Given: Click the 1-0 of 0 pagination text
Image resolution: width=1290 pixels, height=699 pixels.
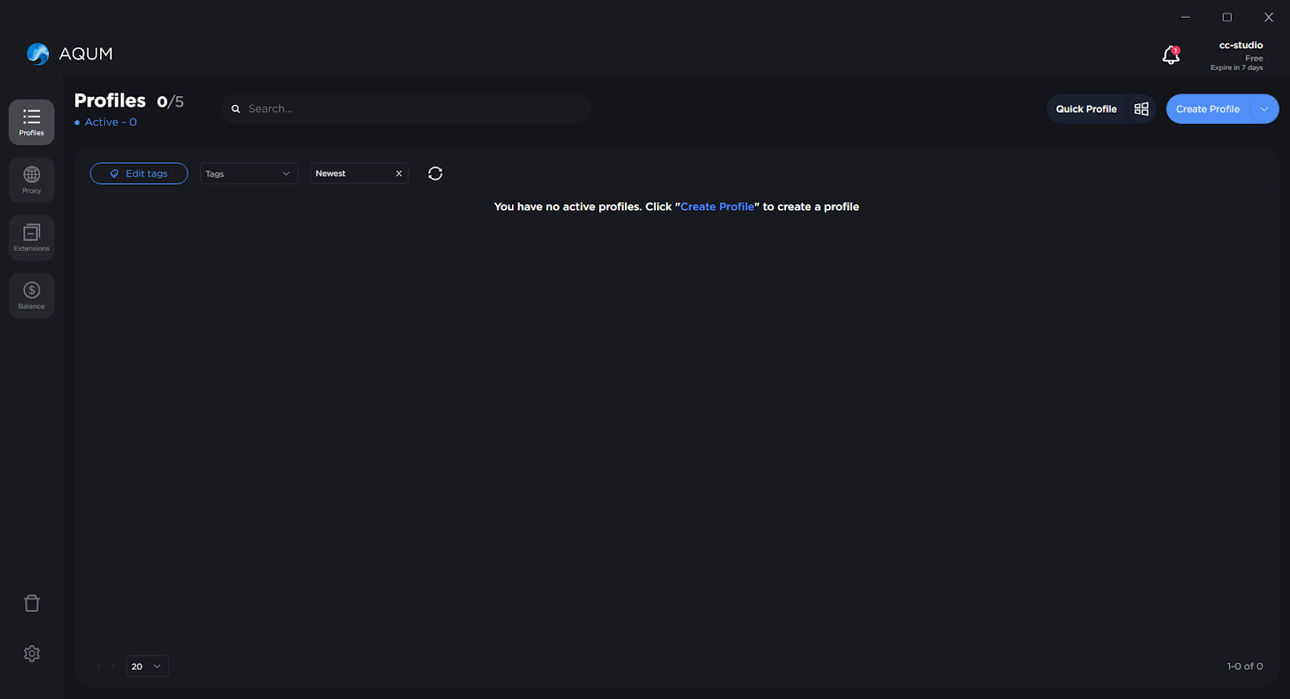Looking at the screenshot, I should pos(1245,666).
